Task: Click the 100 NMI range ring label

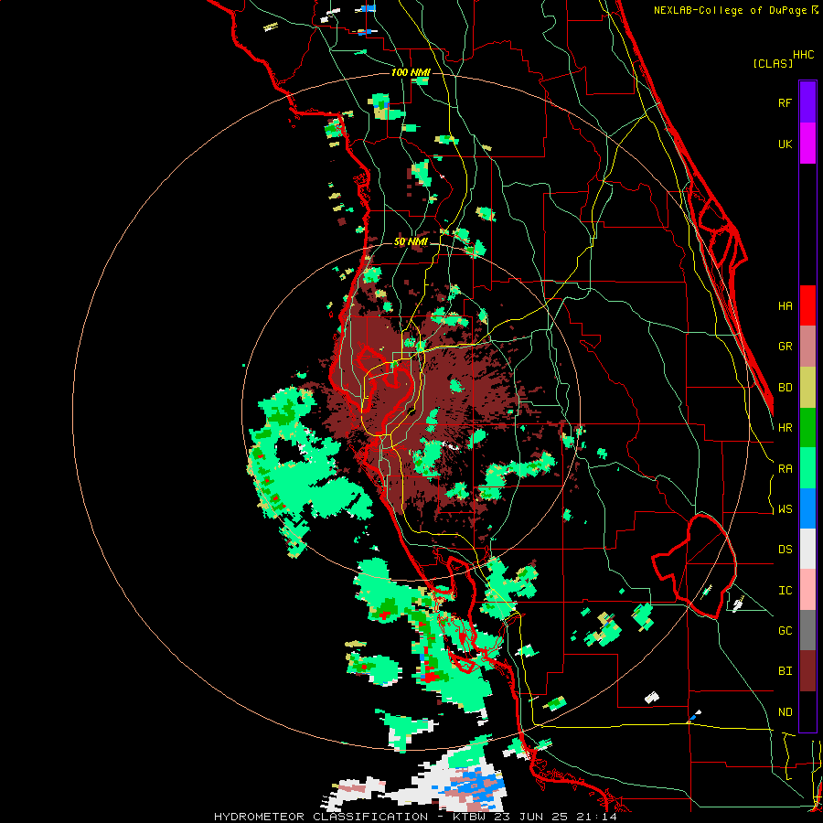Action: click(411, 72)
